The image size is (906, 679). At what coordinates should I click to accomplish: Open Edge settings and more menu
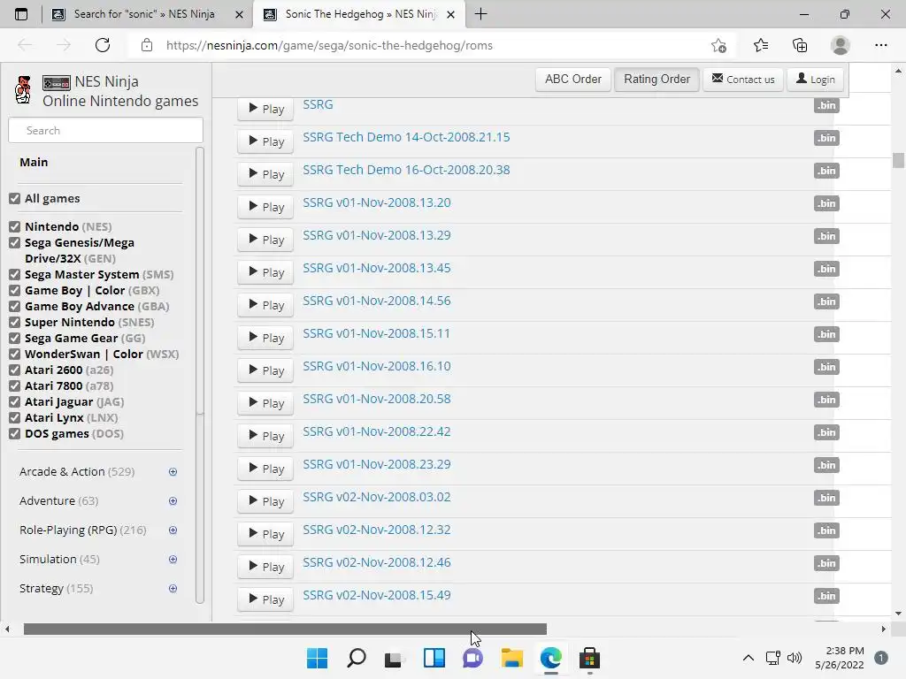(880, 45)
